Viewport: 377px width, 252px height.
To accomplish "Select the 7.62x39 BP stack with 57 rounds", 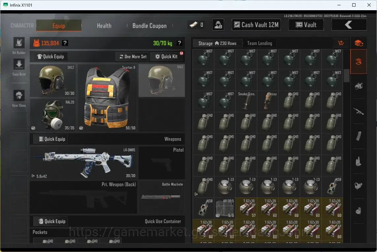I will 246,208.
